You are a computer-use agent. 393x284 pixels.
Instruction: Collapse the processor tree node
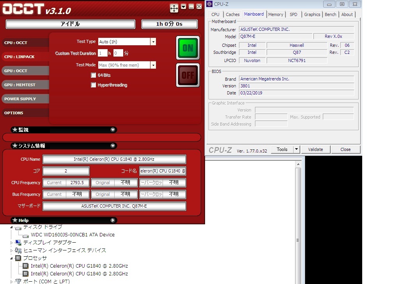11,258
